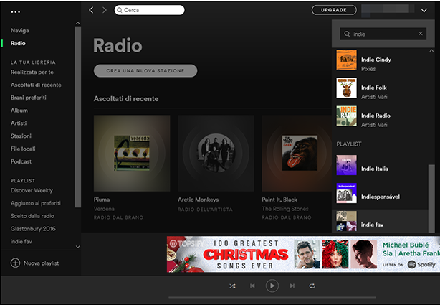This screenshot has height=305, width=440.
Task: Go back with the left arrow
Action: coord(91,10)
